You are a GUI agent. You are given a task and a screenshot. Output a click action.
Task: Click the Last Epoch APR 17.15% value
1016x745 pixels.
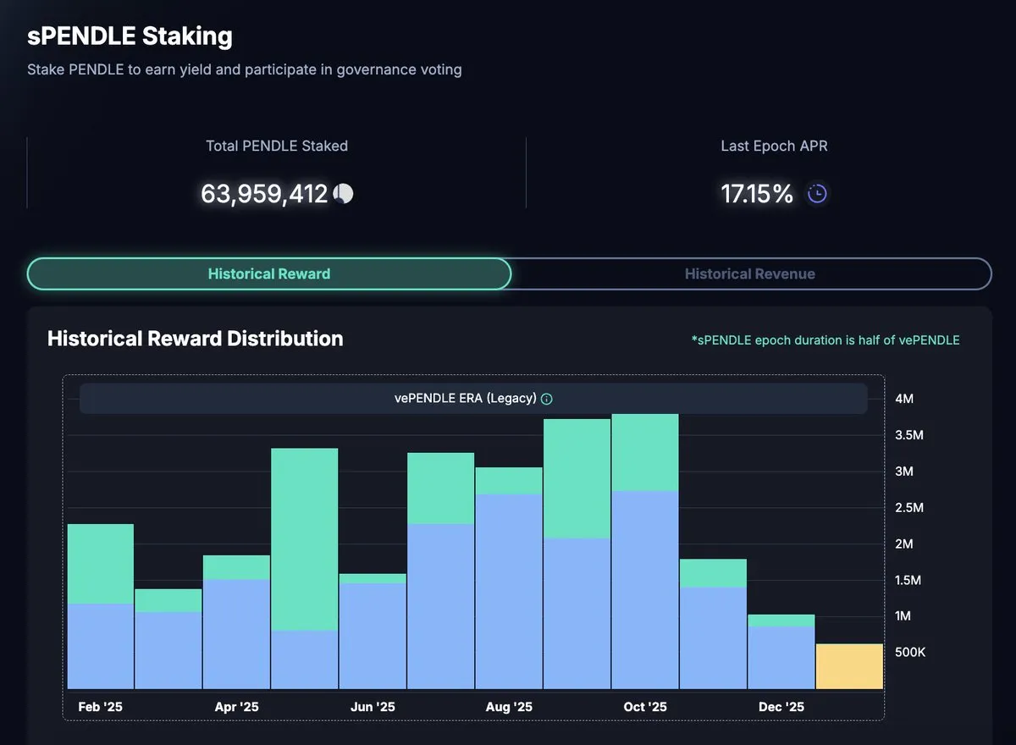(x=757, y=194)
